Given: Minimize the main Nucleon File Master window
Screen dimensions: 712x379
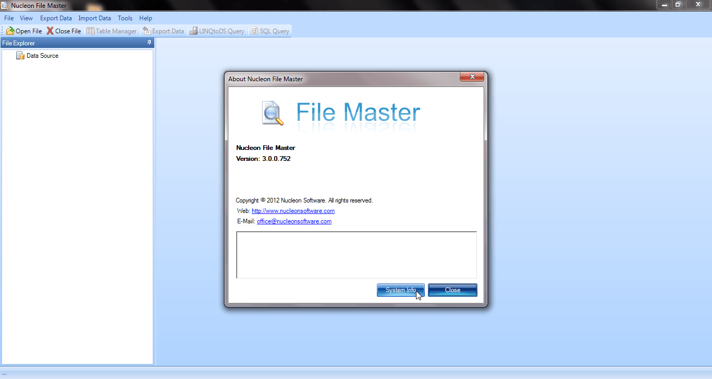Looking at the screenshot, I should click(664, 4).
